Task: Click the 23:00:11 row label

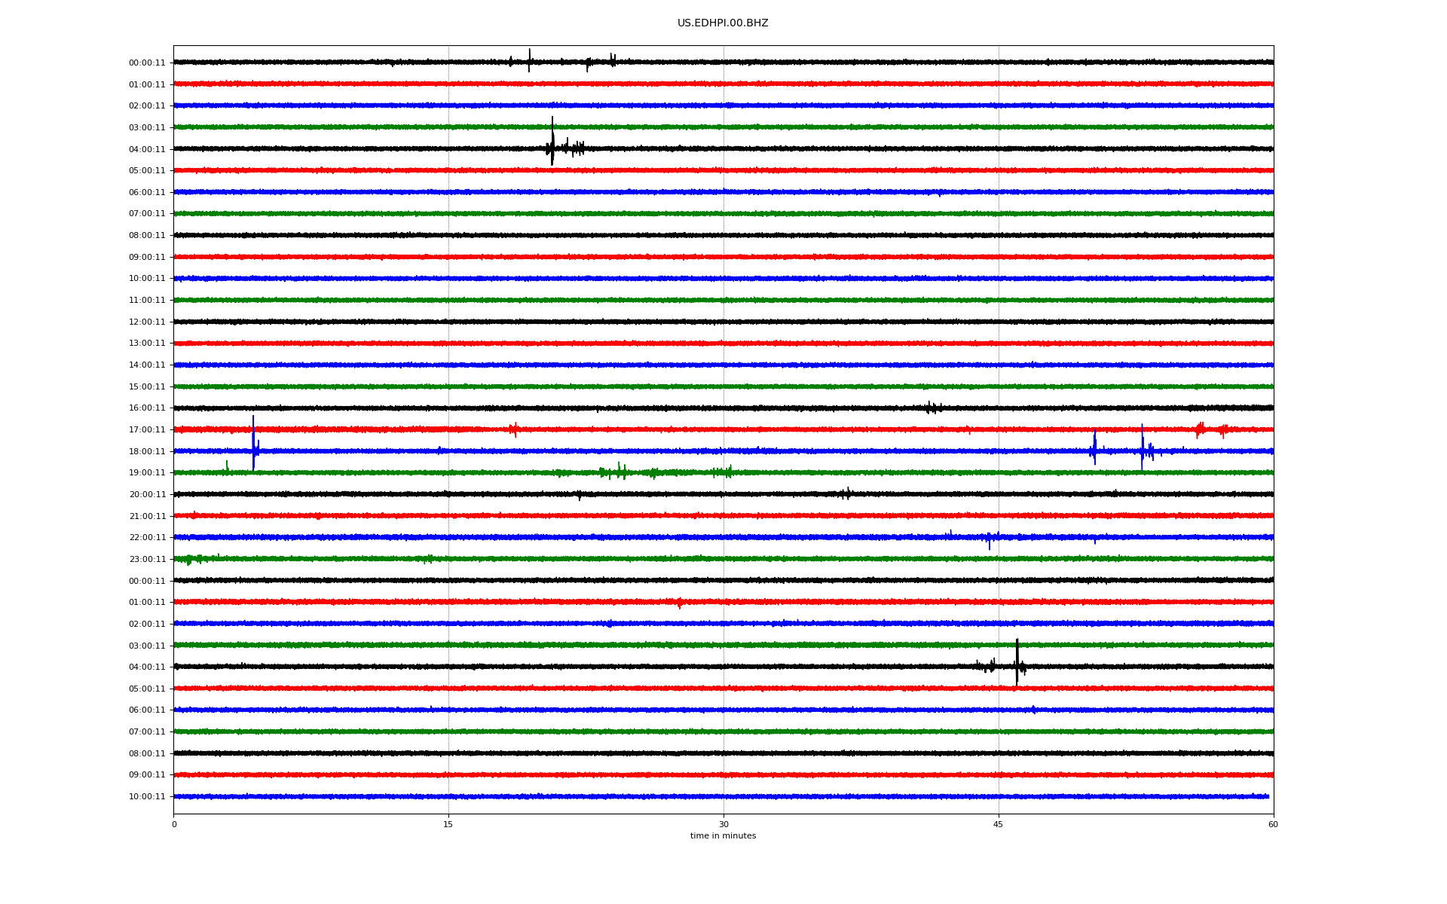Action: point(147,560)
